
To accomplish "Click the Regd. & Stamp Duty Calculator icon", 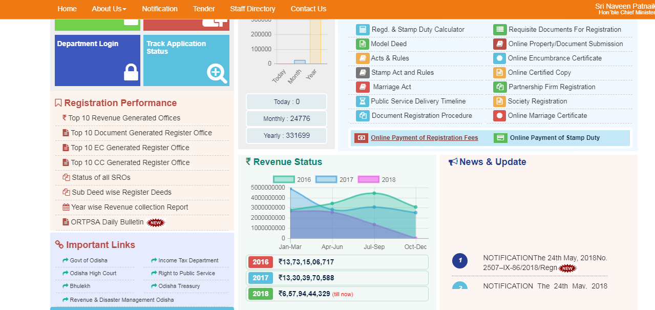I will click(363, 30).
